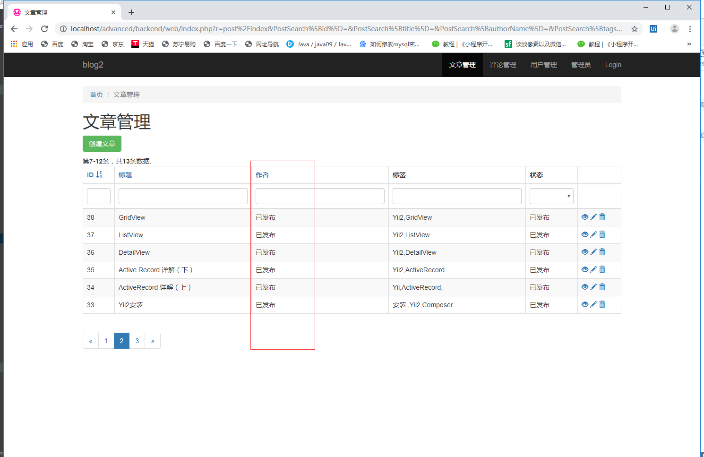Click the 标题 search input field
This screenshot has width=704, height=457.
(183, 196)
